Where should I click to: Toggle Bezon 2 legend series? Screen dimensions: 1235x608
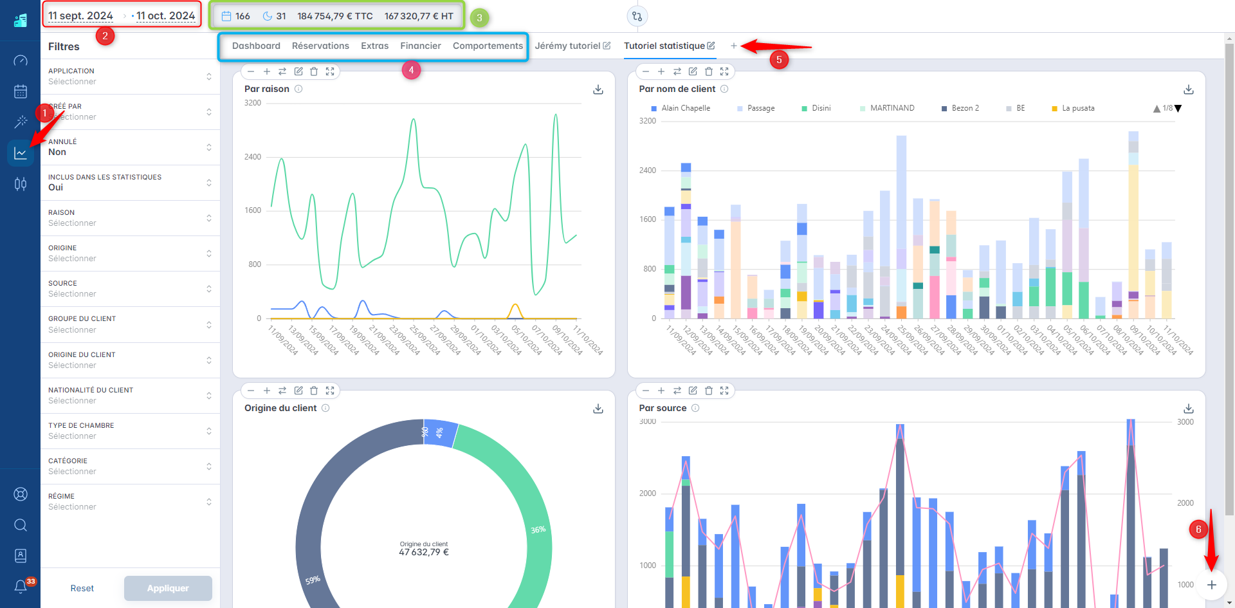coord(960,108)
